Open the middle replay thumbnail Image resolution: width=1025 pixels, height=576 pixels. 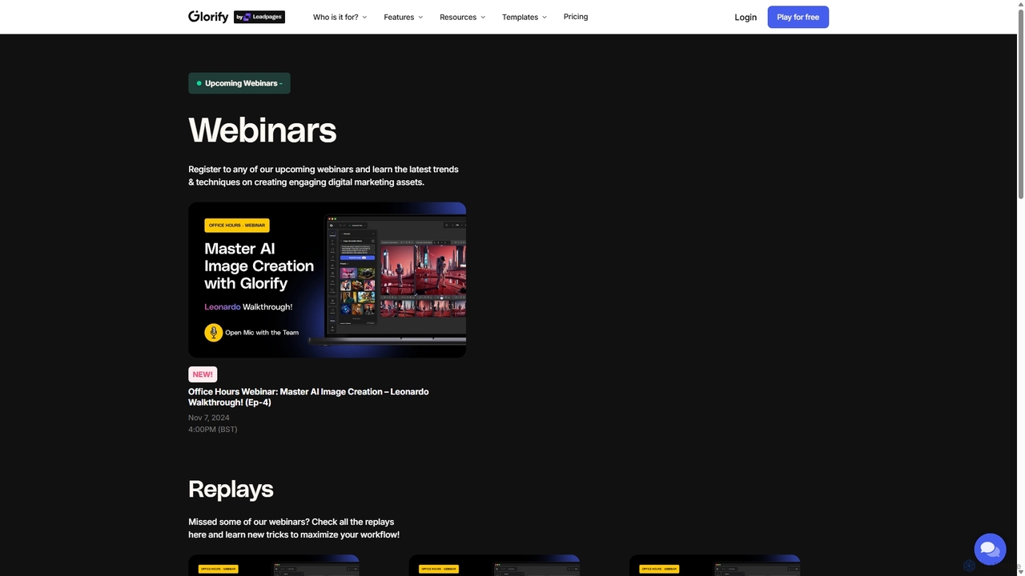494,566
